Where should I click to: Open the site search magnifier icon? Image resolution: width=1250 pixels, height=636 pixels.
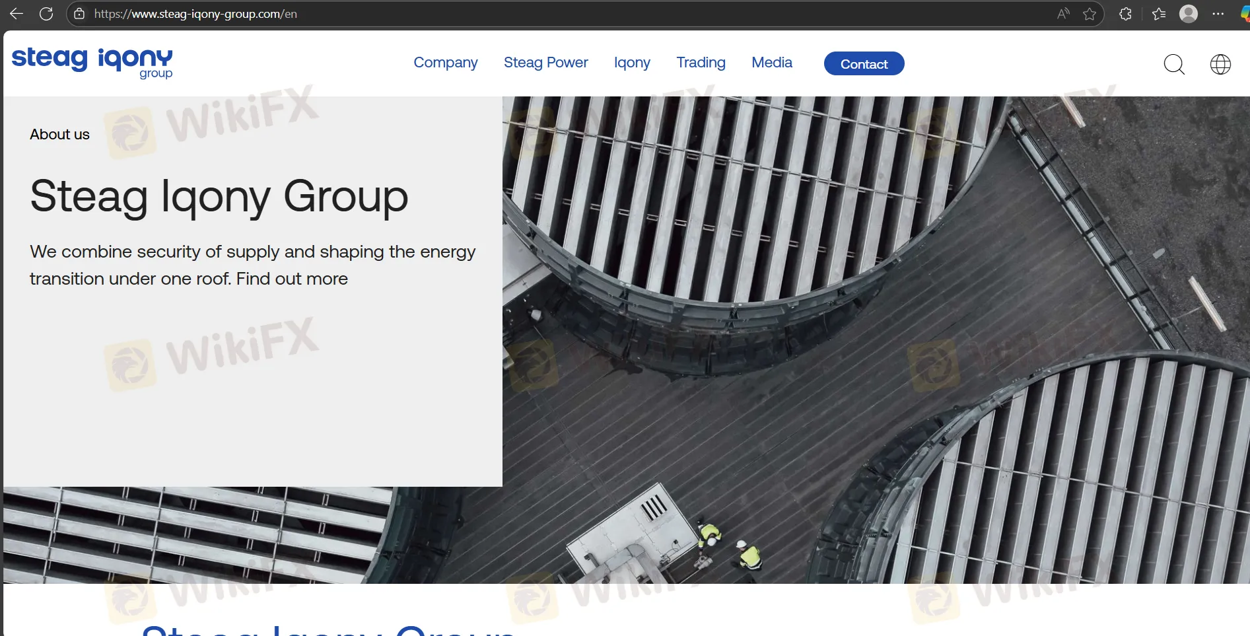coord(1174,64)
